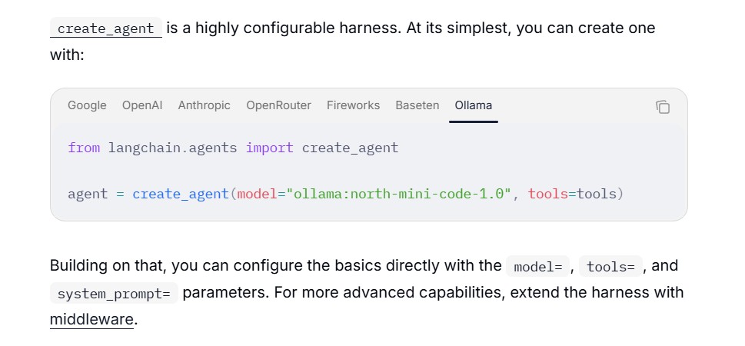Click the "ollama:north-mini-code-1.0" string
This screenshot has height=346, width=745.
coord(400,194)
